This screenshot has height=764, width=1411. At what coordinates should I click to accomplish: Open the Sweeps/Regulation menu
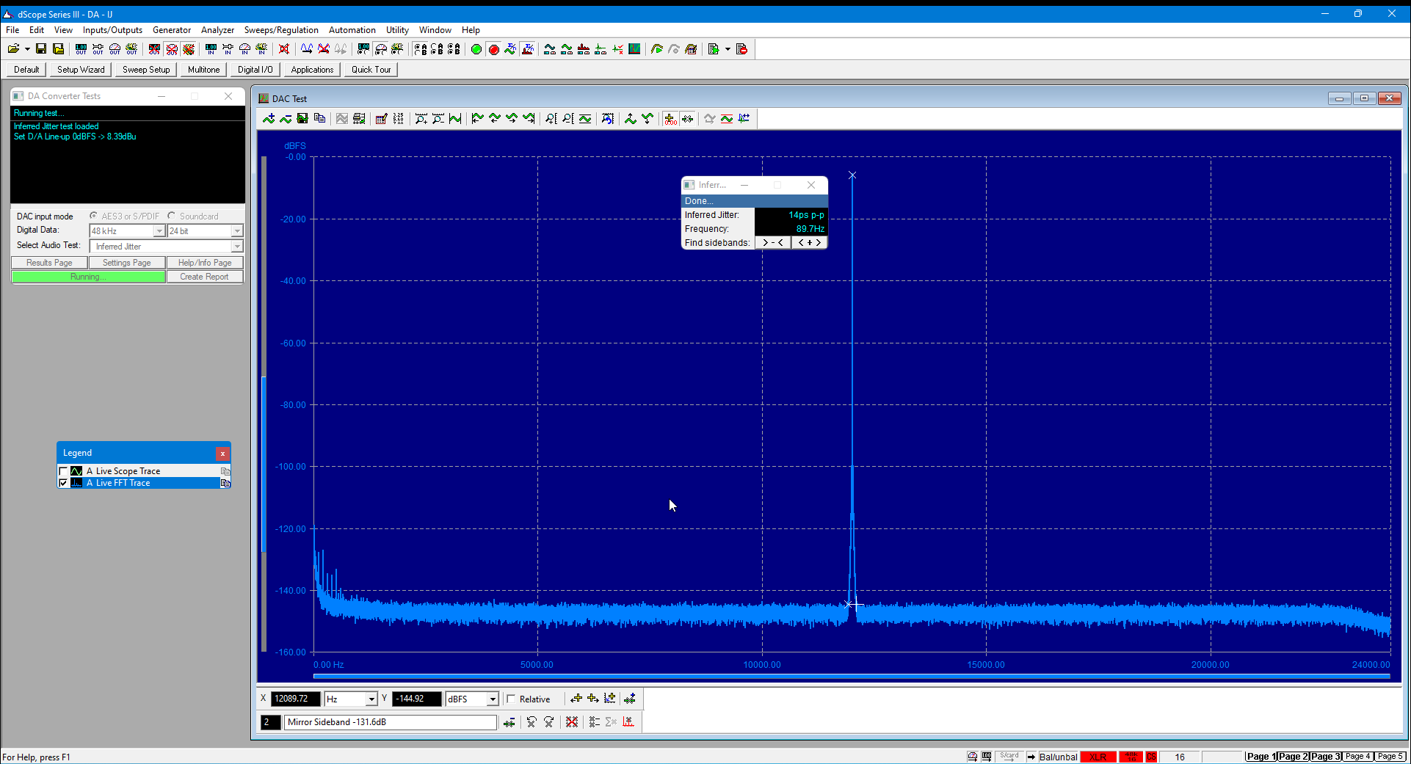point(281,30)
